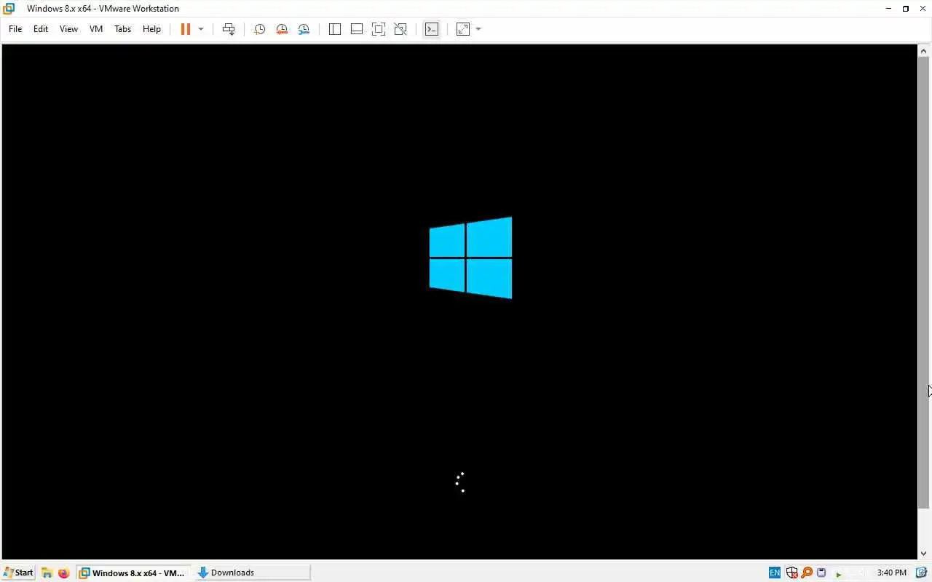The height and width of the screenshot is (582, 932).
Task: Open the Start menu
Action: pos(18,573)
